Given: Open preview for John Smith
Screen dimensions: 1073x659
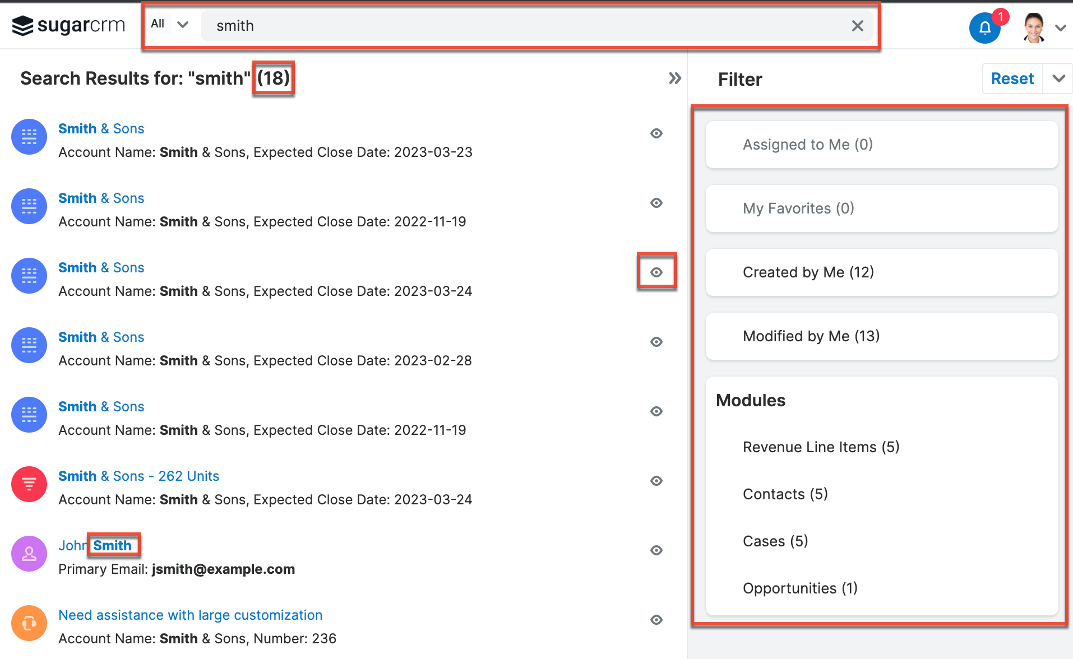Looking at the screenshot, I should [656, 550].
